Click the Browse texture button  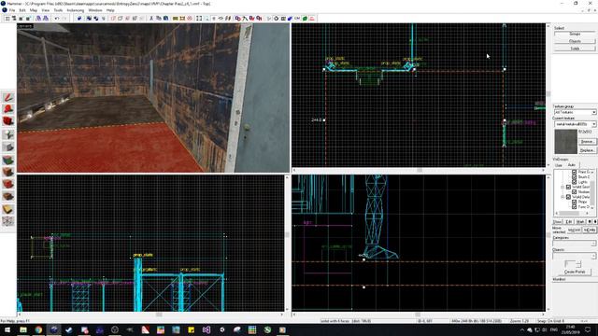pos(587,142)
